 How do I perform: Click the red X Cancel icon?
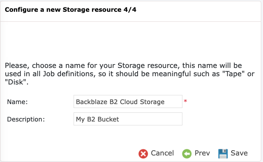(x=143, y=154)
